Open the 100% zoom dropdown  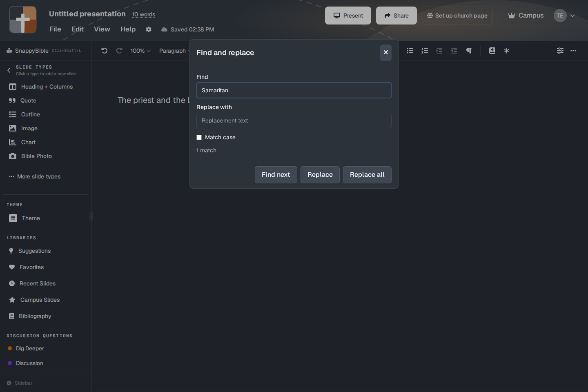(140, 51)
